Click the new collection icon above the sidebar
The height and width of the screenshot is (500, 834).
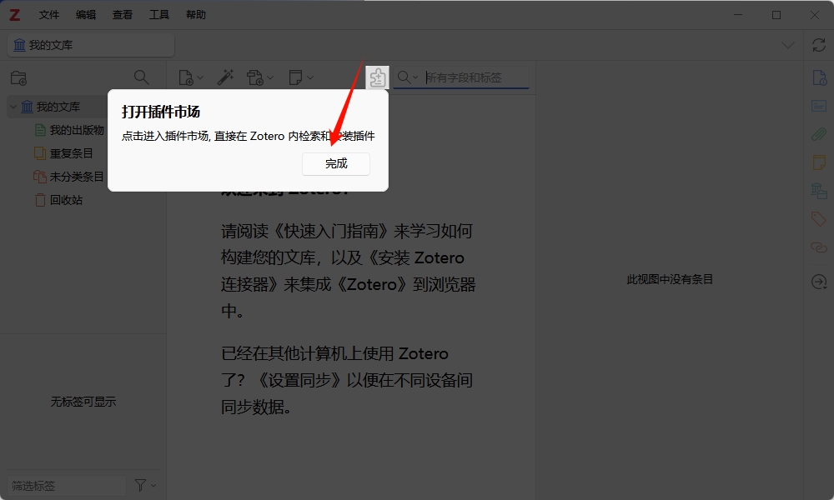pos(20,77)
